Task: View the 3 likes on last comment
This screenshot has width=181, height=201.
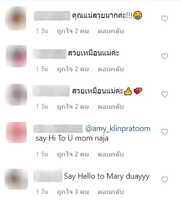Action: tap(73, 192)
